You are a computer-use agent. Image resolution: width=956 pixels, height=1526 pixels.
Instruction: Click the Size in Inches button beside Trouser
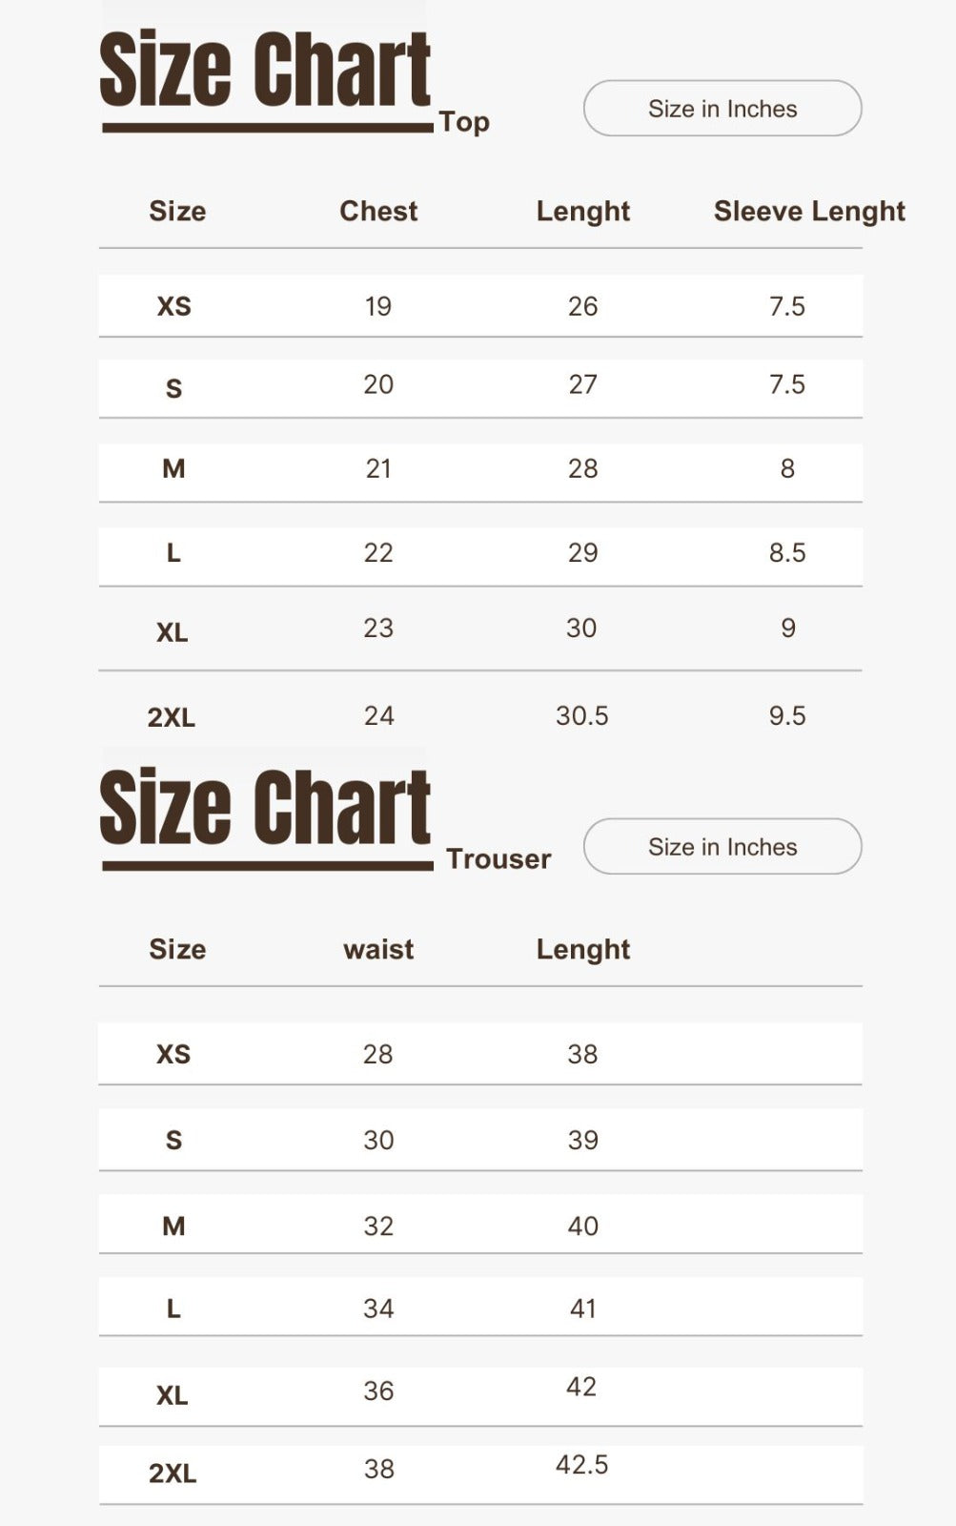pos(722,847)
